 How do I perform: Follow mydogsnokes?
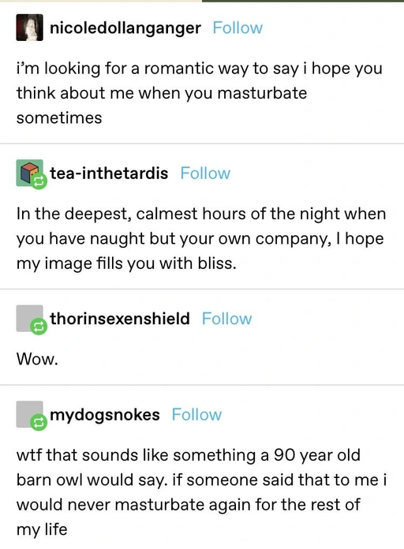pos(196,415)
